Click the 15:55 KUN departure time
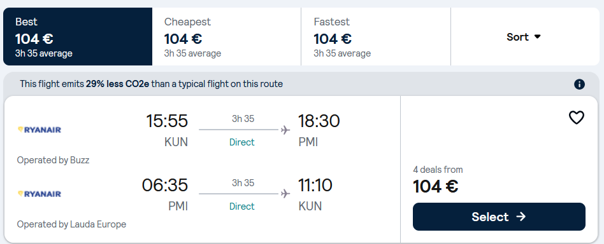The image size is (604, 244). click(x=167, y=121)
